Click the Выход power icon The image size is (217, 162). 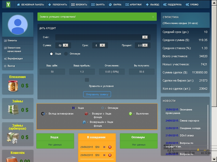pos(5,66)
